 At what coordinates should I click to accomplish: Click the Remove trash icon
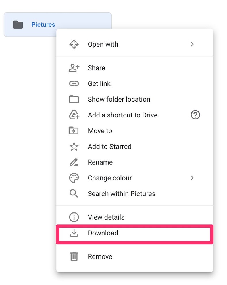tap(74, 256)
